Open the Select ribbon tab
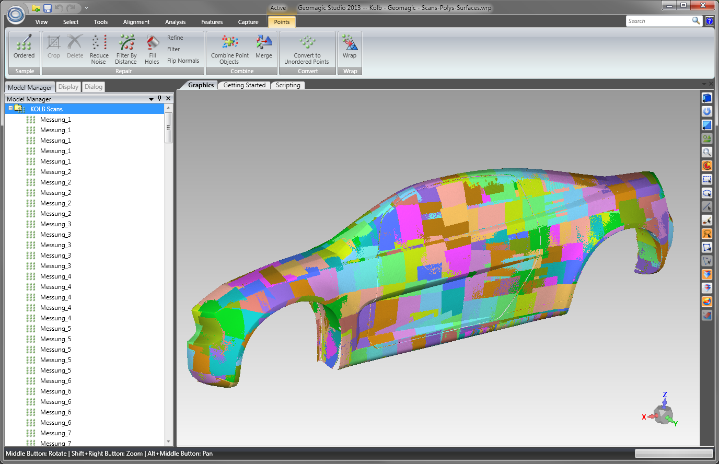 [71, 22]
